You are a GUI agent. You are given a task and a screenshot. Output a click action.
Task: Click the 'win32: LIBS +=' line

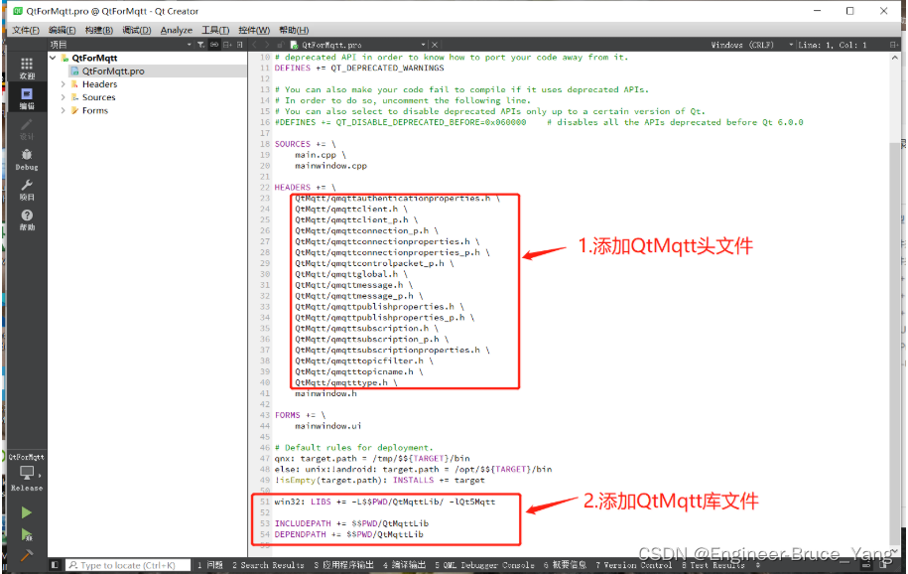click(384, 502)
